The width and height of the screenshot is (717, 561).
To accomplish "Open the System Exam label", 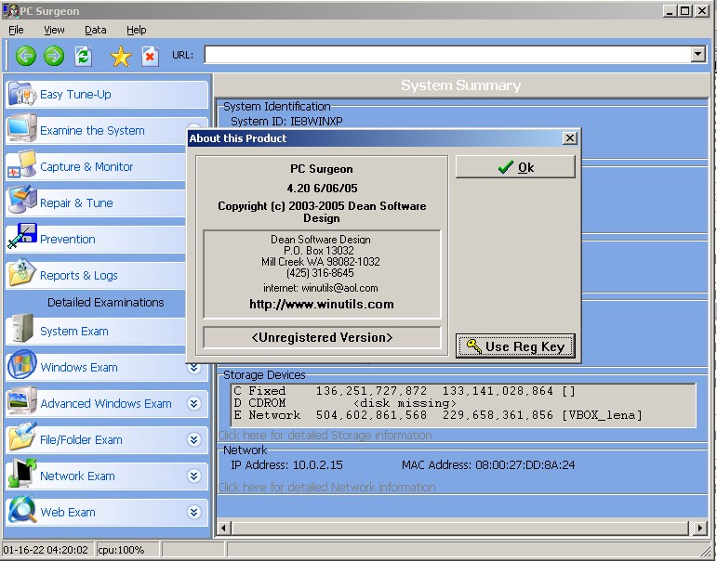I will point(74,332).
